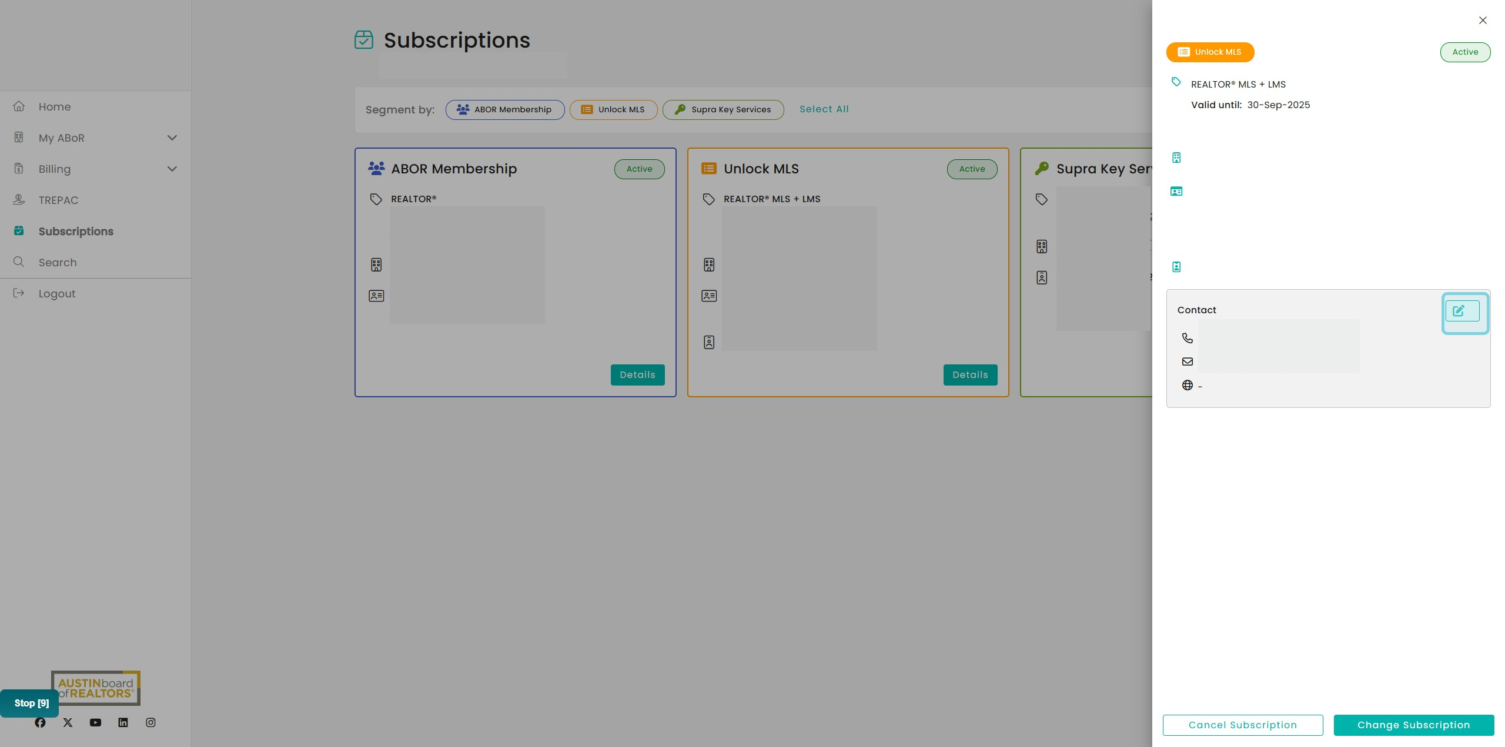Open the Instagram social icon
This screenshot has height=747, width=1505.
tap(150, 723)
